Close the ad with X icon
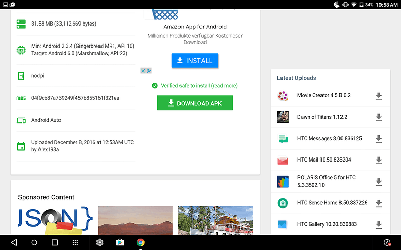 pos(143,71)
